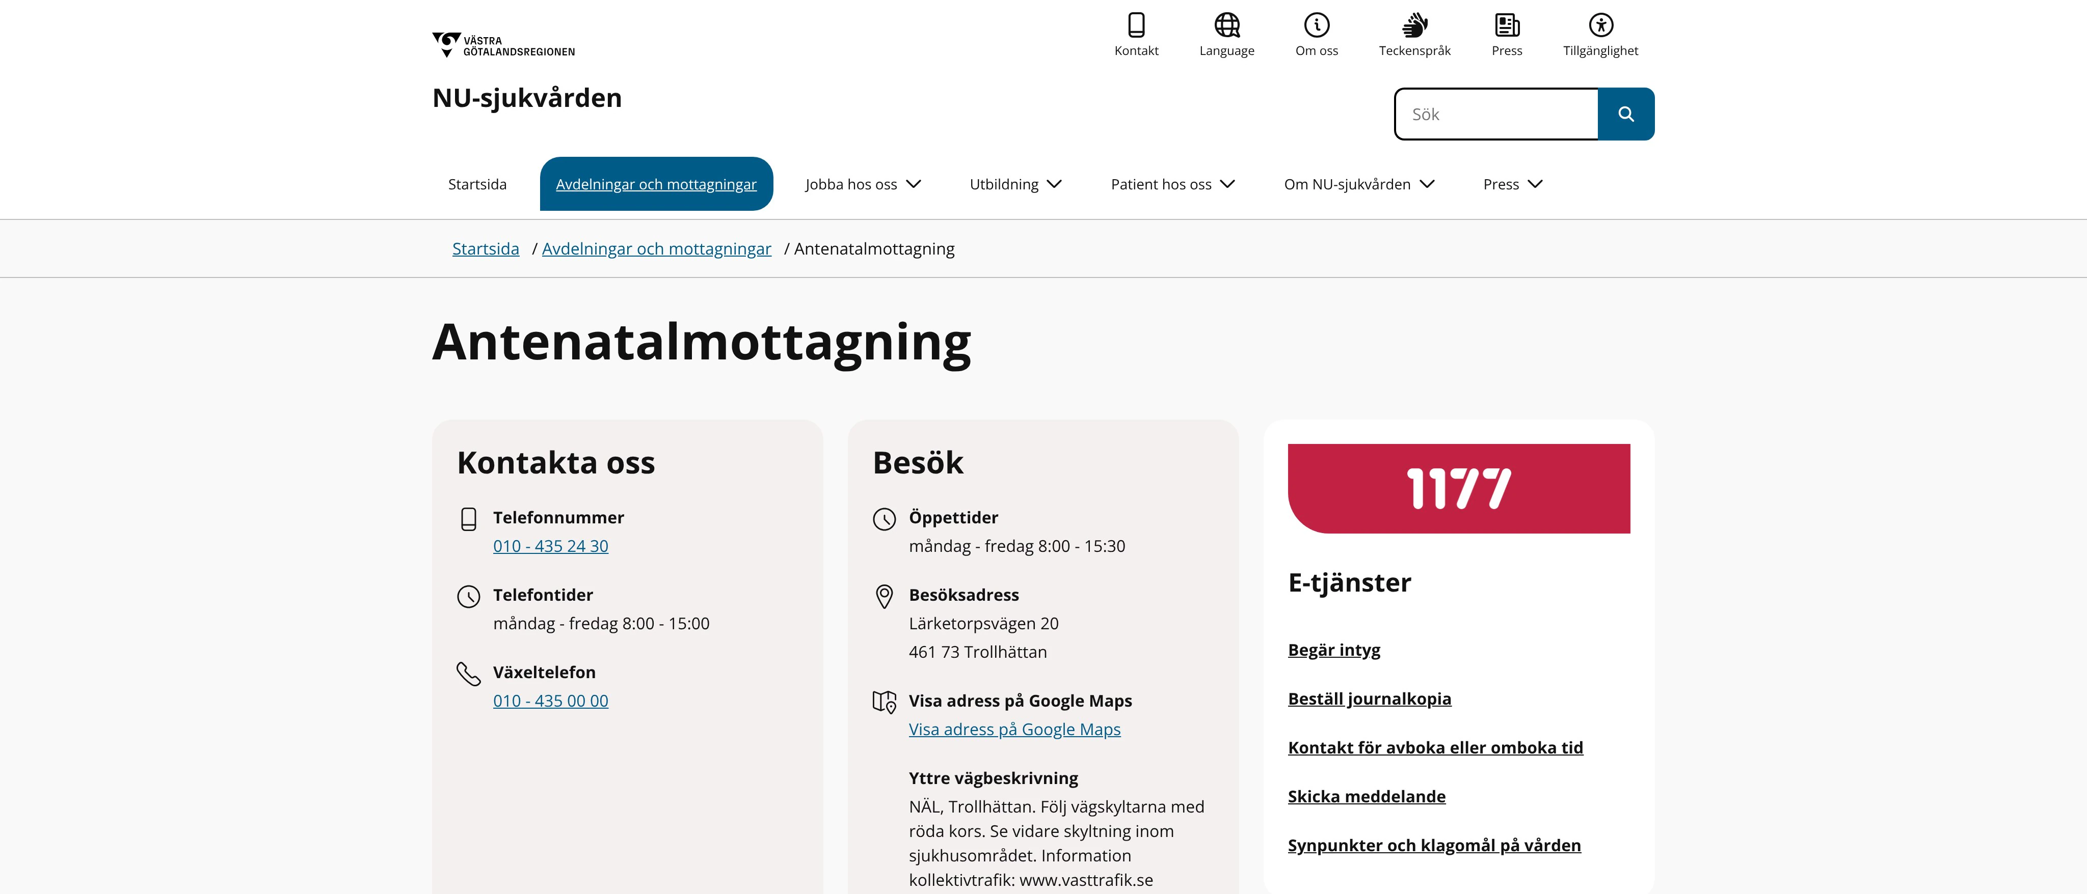
Task: Open the Skicka meddelande link
Action: tap(1366, 797)
